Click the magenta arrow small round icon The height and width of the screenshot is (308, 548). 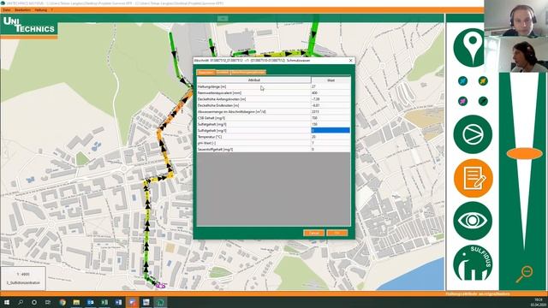click(462, 101)
